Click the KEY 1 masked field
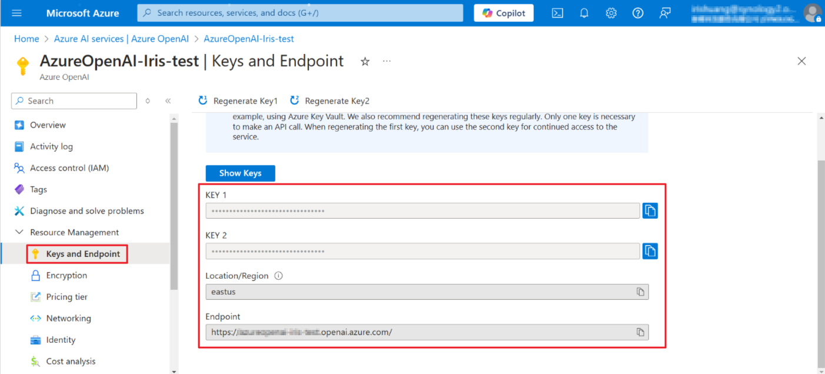Image resolution: width=825 pixels, height=374 pixels. (x=423, y=211)
